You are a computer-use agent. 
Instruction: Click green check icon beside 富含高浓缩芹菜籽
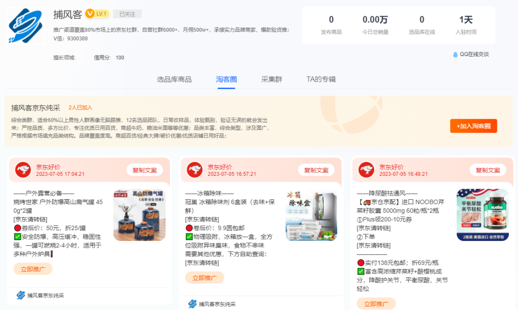click(361, 271)
